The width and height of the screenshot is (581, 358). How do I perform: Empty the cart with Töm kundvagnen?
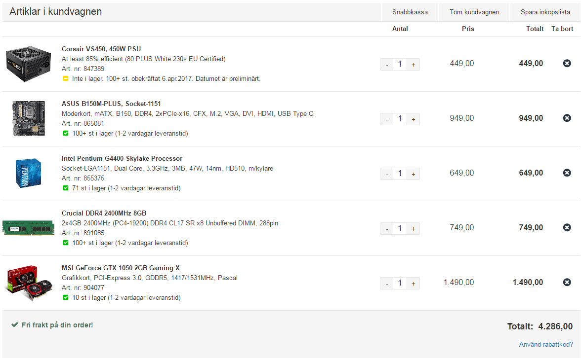click(474, 12)
